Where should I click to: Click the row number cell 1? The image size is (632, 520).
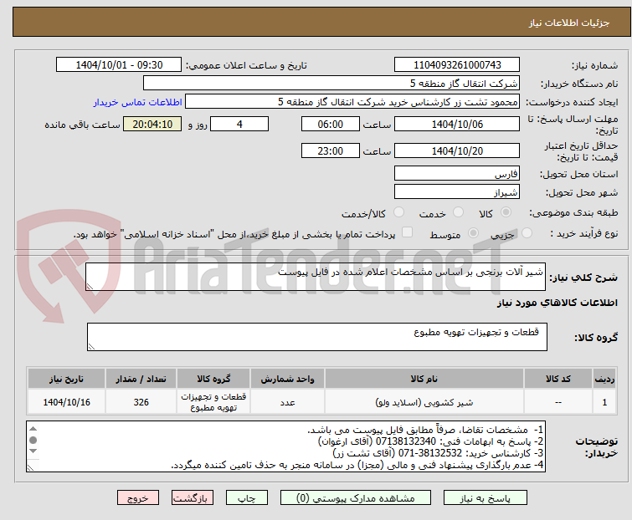pyautogui.click(x=604, y=402)
